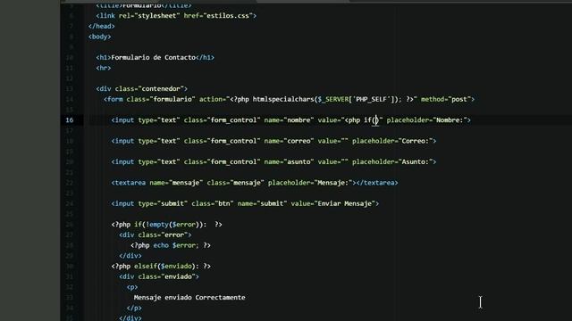This screenshot has height=321, width=572.
Task: Click the "formulario" class value on the form
Action: [x=172, y=99]
